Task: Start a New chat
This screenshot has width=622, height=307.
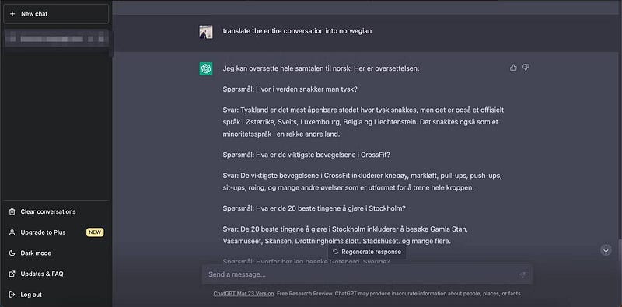Action: (x=56, y=14)
